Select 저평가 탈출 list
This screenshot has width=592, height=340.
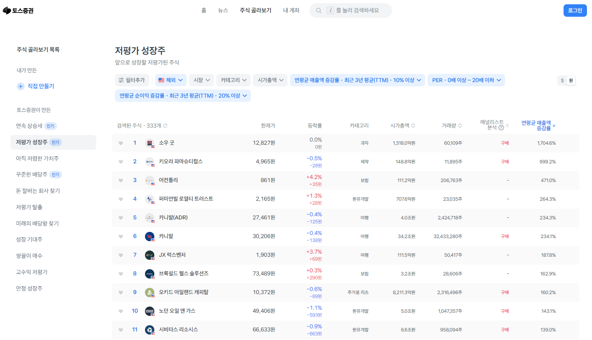(x=53, y=207)
